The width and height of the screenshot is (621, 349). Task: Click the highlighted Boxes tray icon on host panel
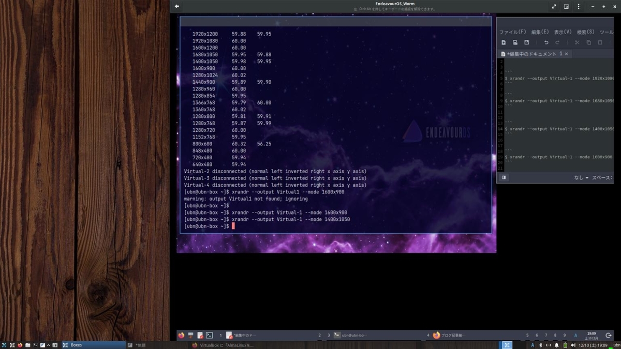point(507,345)
